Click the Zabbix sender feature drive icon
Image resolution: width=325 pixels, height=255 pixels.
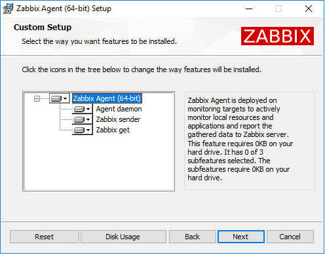coord(79,119)
